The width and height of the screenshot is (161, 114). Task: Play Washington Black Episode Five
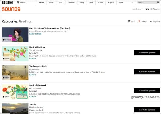tap(4, 78)
